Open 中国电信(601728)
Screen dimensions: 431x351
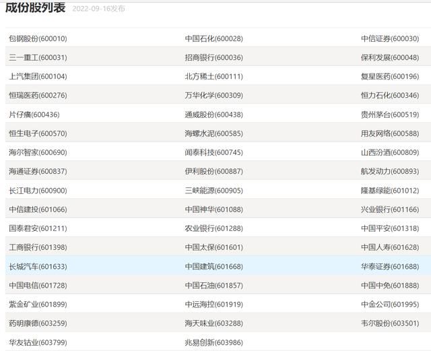click(38, 285)
